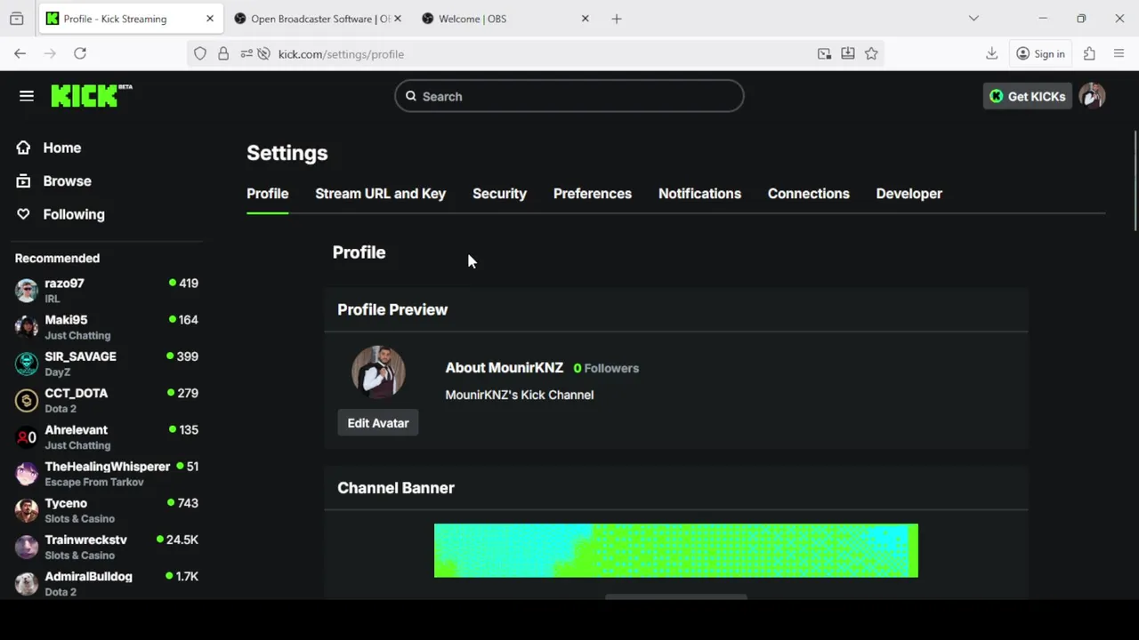1139x640 pixels.
Task: Click 'MounirKNZ's Kick Channel' bio text
Action: 520,395
